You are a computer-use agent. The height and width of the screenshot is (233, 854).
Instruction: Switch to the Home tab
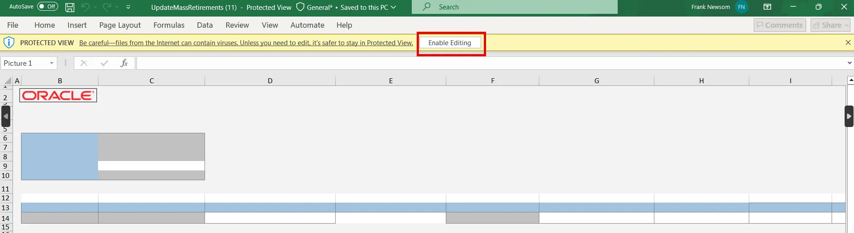pos(45,25)
